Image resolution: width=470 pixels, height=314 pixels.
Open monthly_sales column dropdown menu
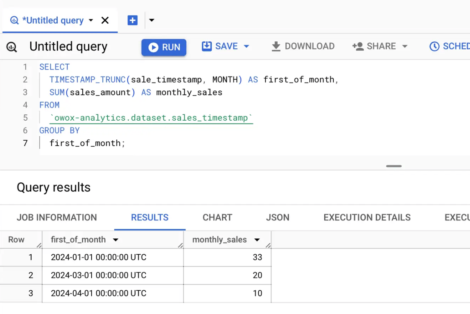click(x=257, y=240)
